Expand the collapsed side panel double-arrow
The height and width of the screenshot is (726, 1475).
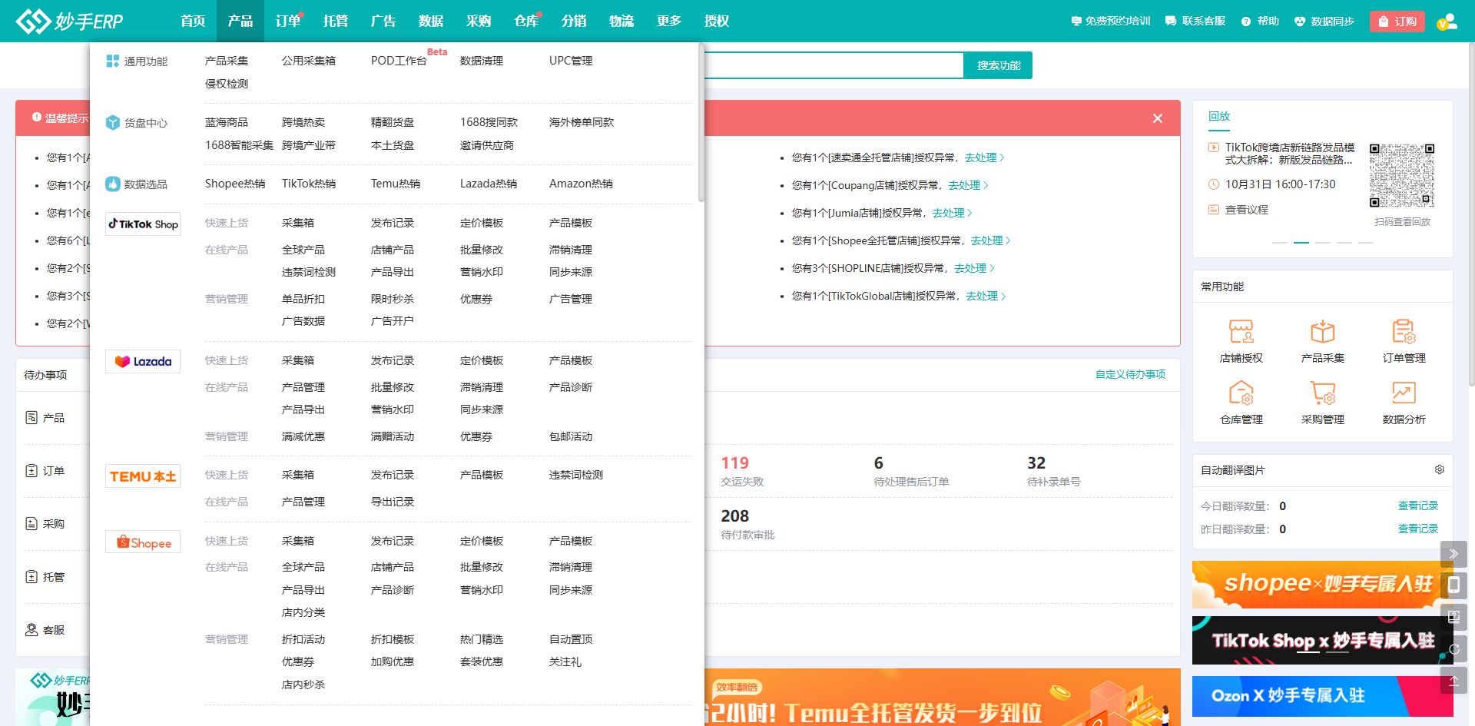(x=1453, y=553)
